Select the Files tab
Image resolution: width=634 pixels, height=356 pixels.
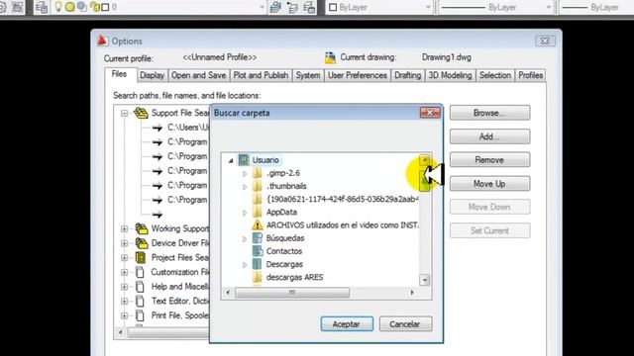(119, 74)
